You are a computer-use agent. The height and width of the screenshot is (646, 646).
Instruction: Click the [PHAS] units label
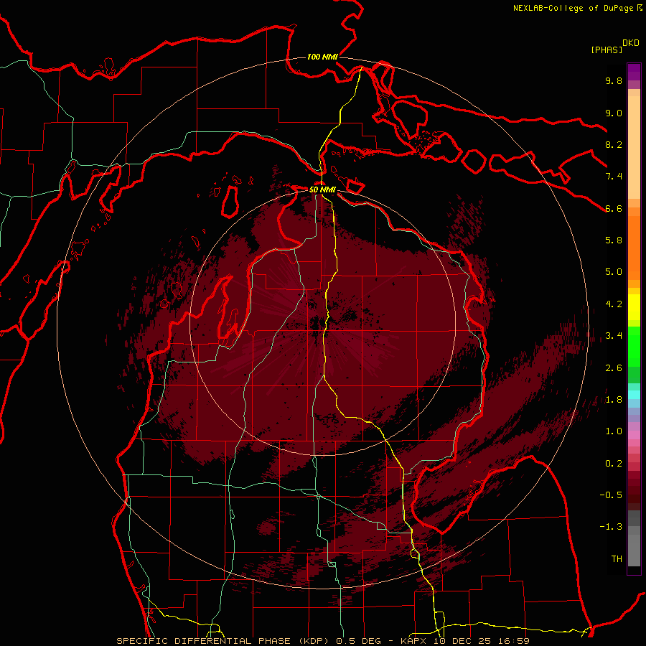tap(607, 50)
